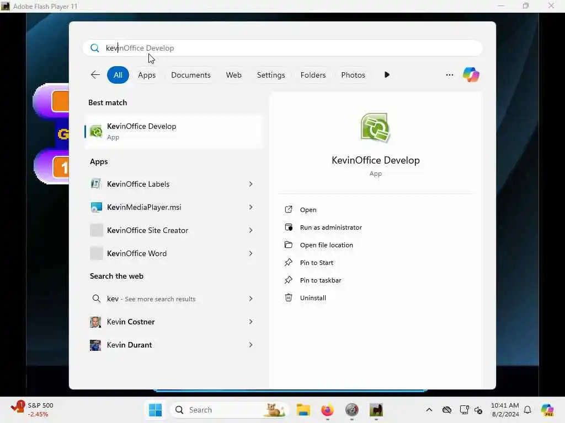Screen dimensions: 565x423
Task: Open the clock showing 10:41 AM
Action: (x=505, y=410)
